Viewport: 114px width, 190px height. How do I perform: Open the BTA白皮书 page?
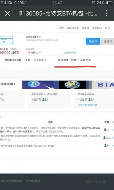(x=73, y=28)
